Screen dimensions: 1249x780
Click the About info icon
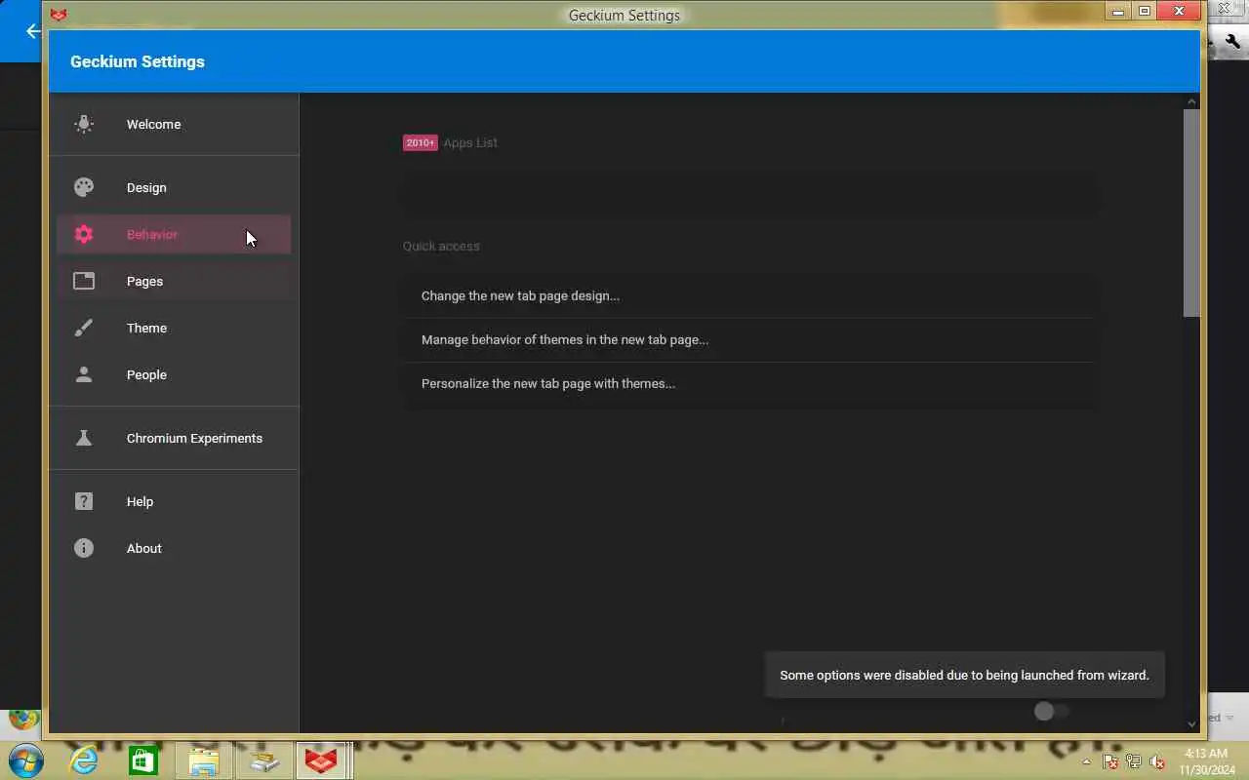[x=84, y=548]
